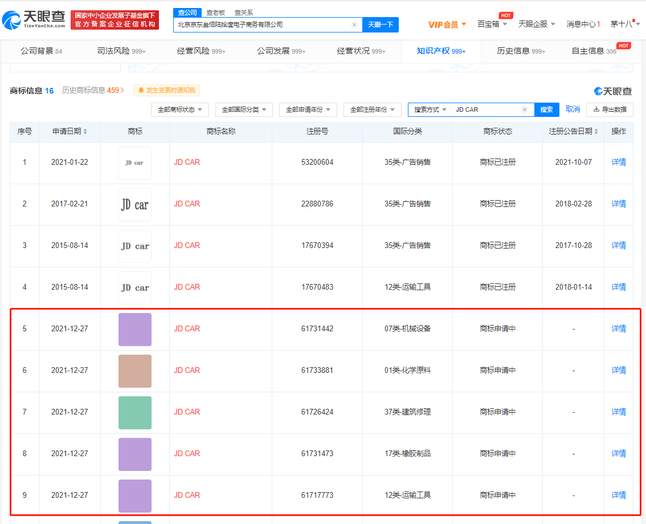
Task: Open the user account dropdown 茅十八
Action: (625, 25)
